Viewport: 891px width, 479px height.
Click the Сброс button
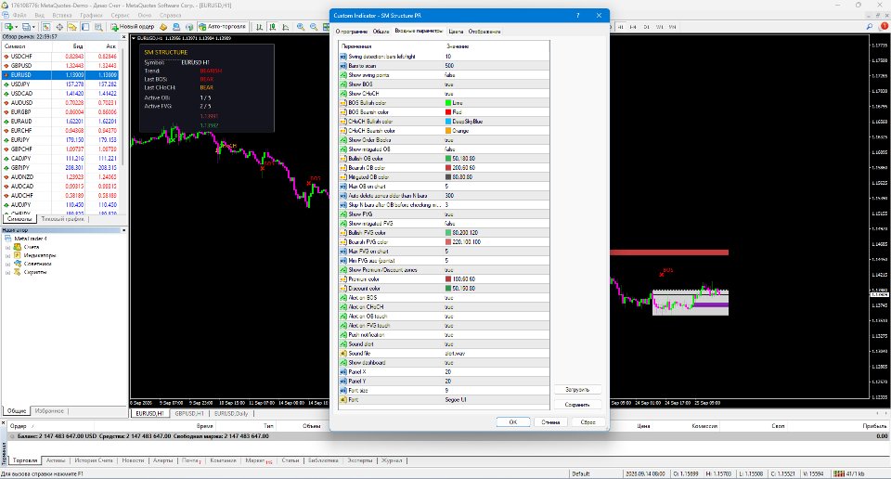click(588, 422)
